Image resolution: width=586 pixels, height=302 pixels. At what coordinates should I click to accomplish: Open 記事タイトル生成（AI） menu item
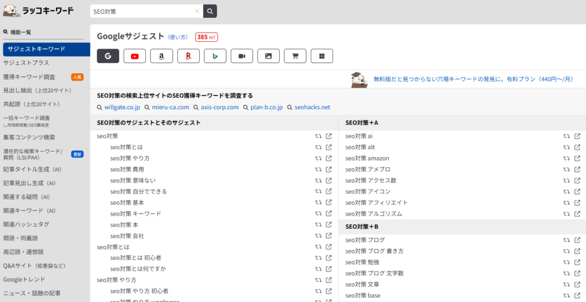[x=32, y=169]
